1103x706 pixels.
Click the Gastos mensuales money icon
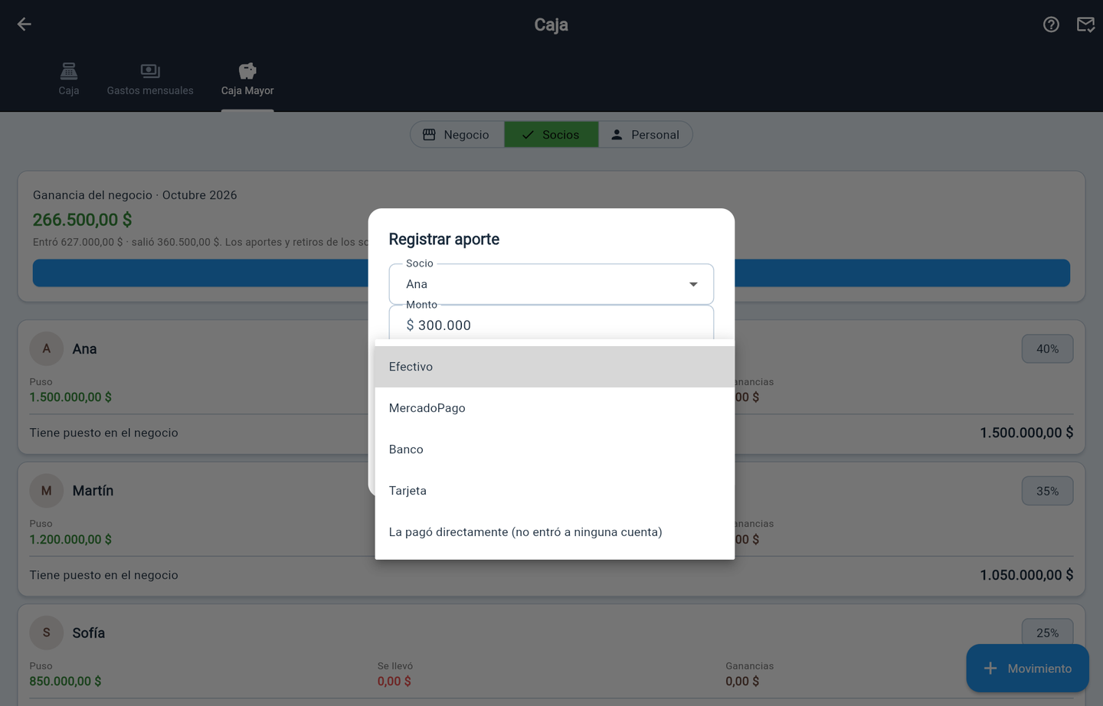pyautogui.click(x=150, y=71)
